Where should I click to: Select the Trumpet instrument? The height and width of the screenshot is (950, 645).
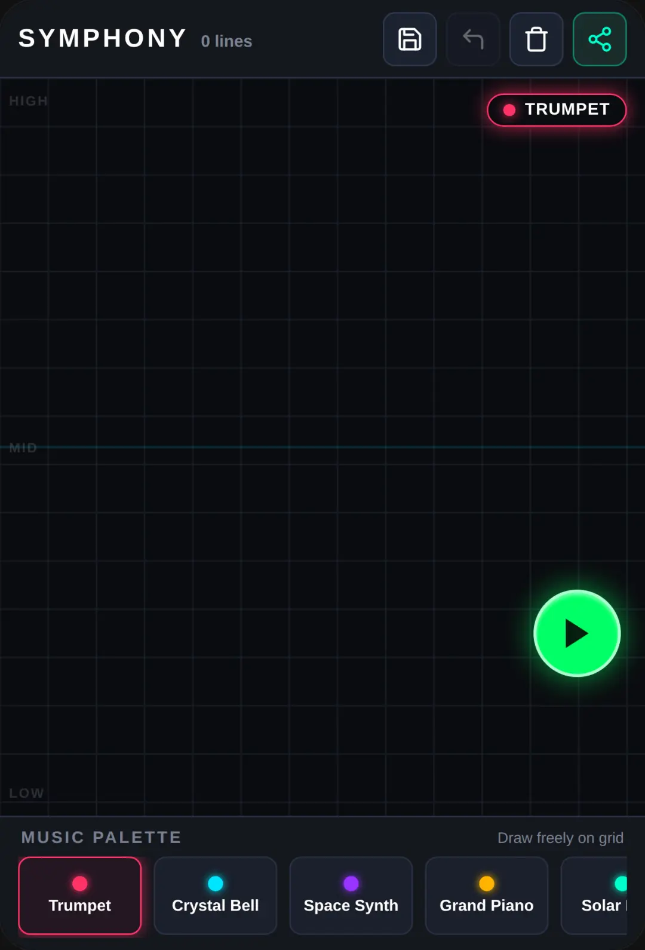click(x=80, y=896)
